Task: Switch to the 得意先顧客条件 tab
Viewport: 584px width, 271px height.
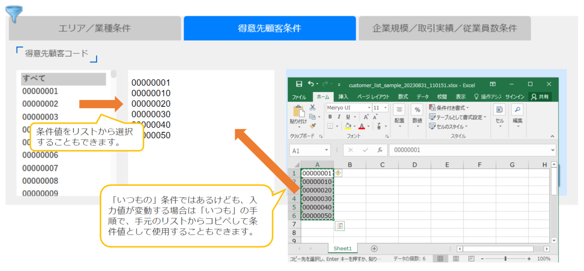Action: 270,28
